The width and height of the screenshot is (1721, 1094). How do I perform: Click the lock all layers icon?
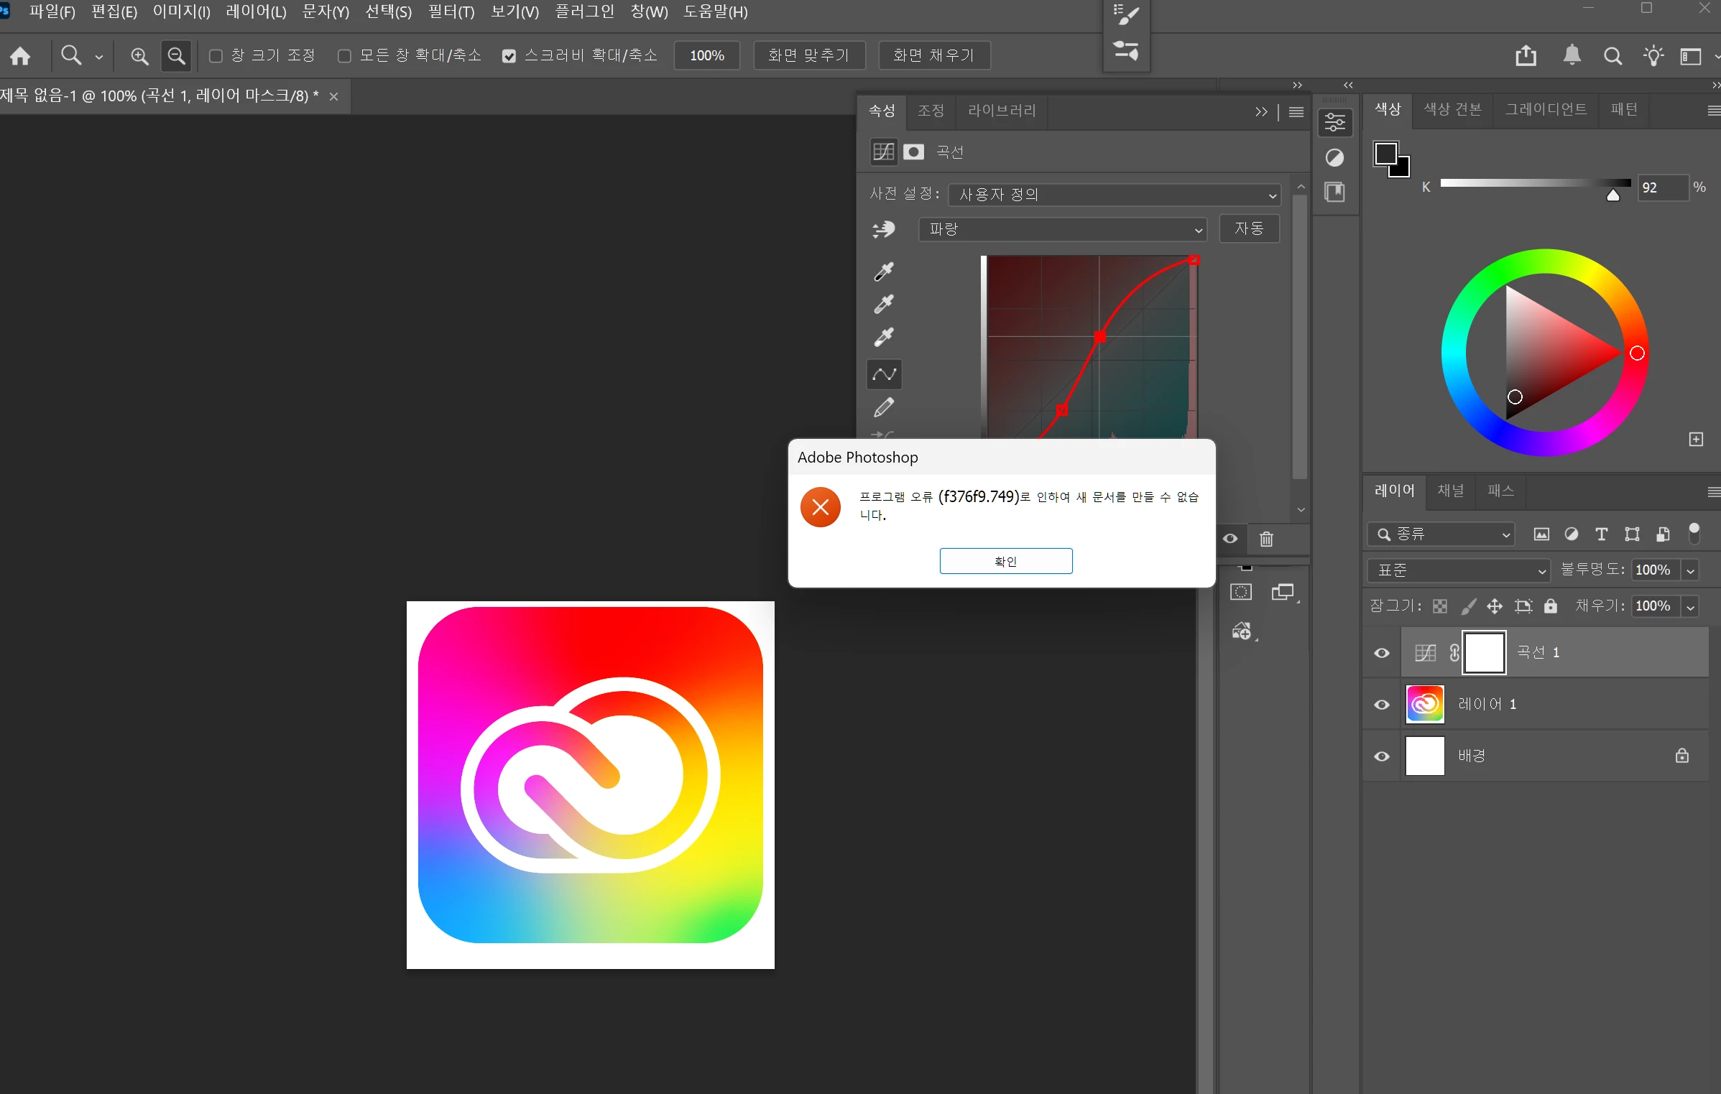point(1551,606)
